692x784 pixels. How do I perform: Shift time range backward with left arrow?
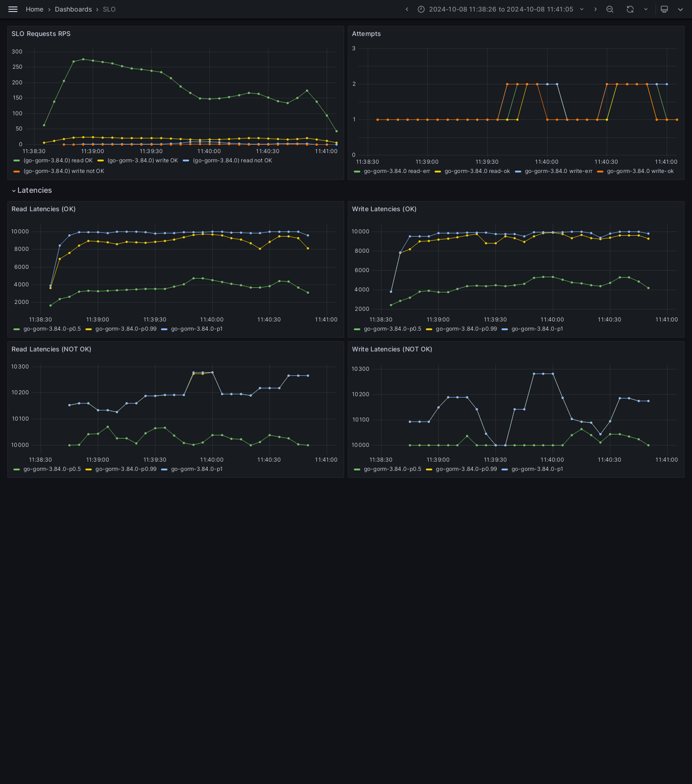407,9
